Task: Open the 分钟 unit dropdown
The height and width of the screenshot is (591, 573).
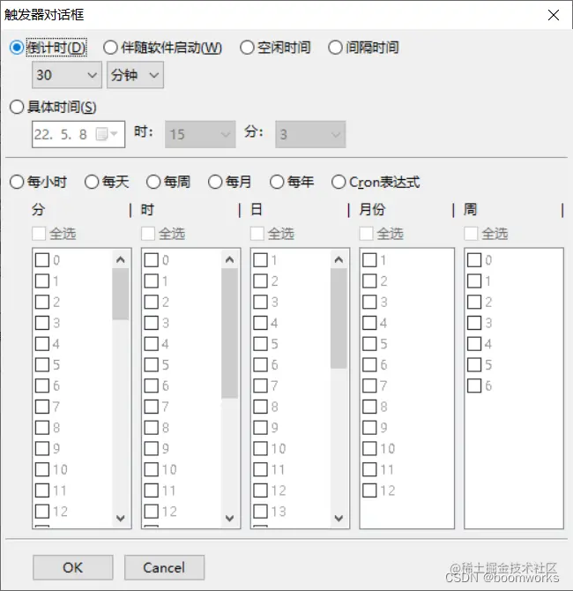Action: click(135, 75)
